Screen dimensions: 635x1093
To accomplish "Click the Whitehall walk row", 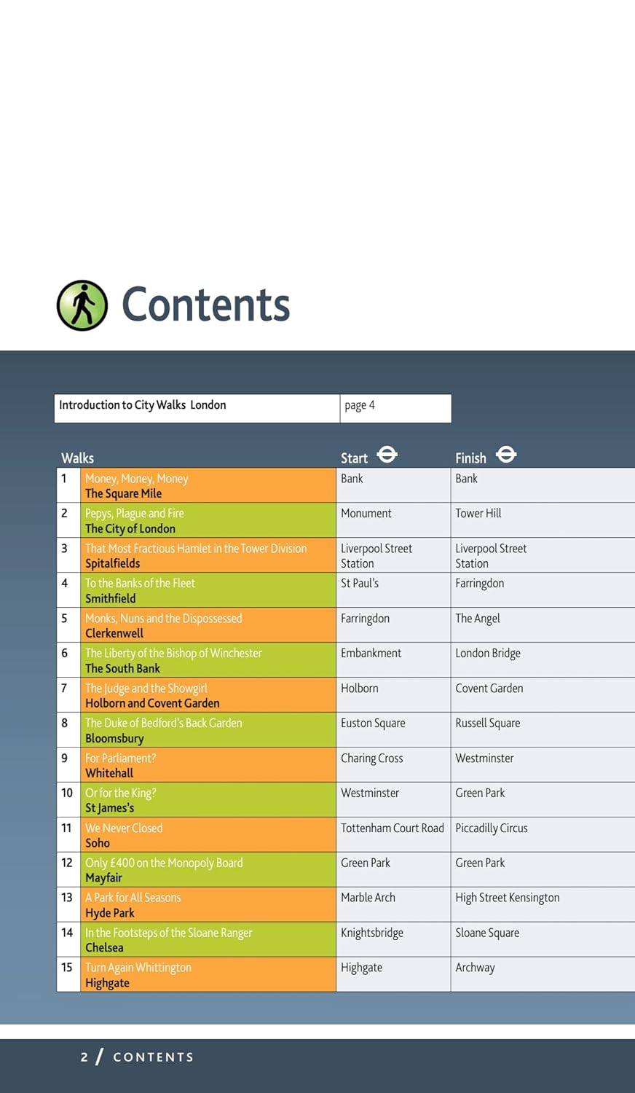I will click(109, 773).
